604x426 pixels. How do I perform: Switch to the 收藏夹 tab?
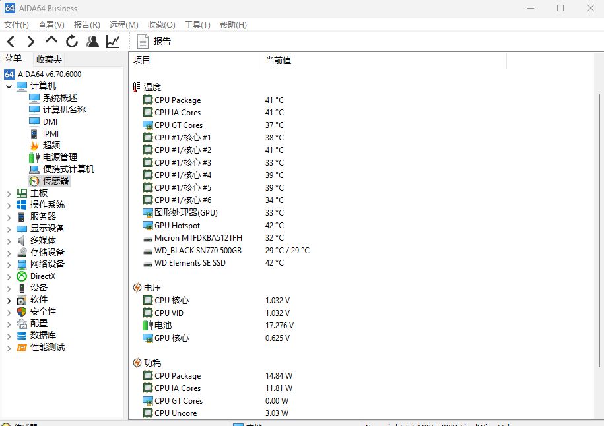tap(49, 59)
